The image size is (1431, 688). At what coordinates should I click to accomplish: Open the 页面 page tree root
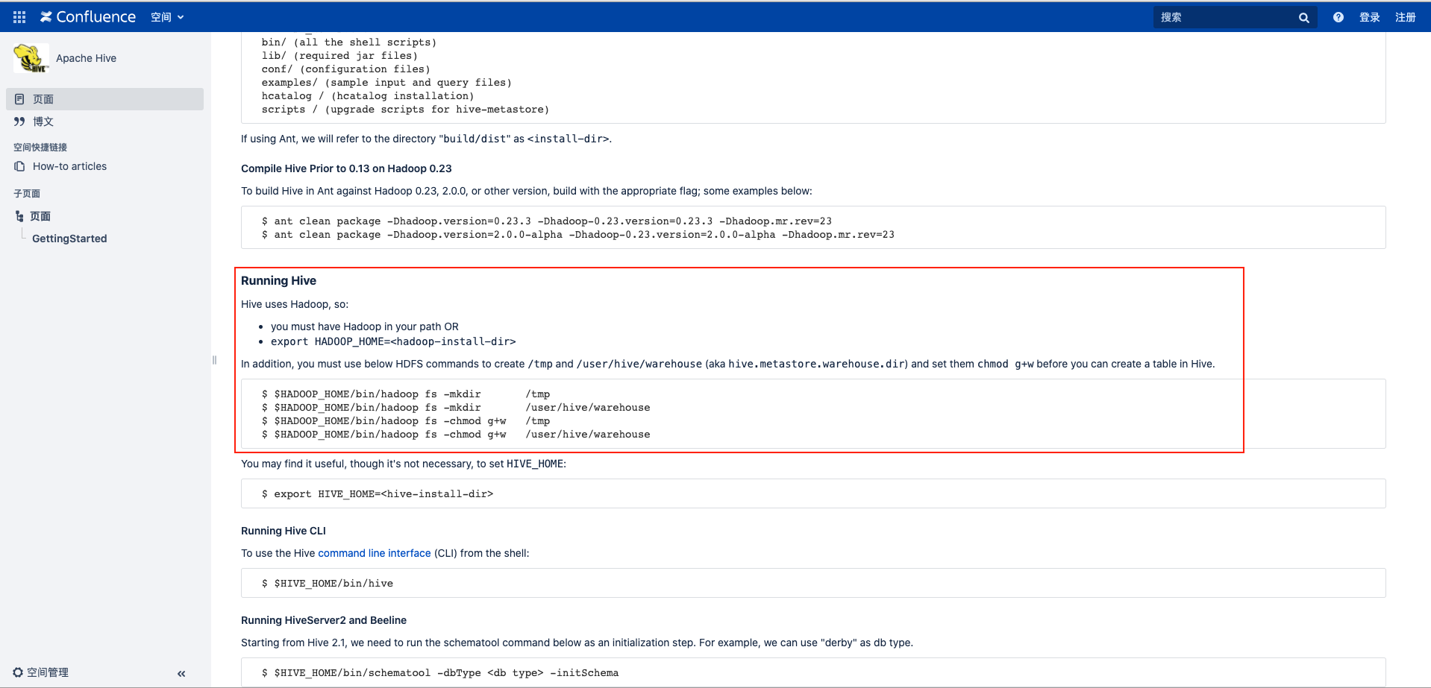(x=40, y=216)
